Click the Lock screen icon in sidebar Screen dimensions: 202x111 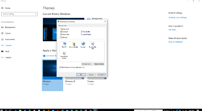click(2, 39)
